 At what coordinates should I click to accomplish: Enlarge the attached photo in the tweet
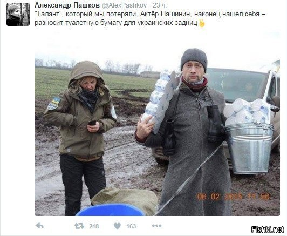pyautogui.click(x=157, y=132)
